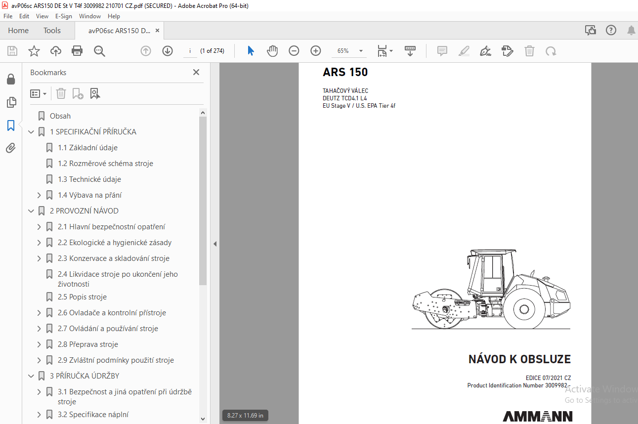
Task: Show the page thumbnails panel
Action: [x=10, y=102]
